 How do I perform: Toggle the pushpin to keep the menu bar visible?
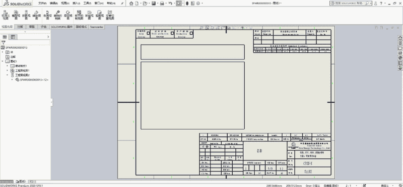[x=122, y=4]
